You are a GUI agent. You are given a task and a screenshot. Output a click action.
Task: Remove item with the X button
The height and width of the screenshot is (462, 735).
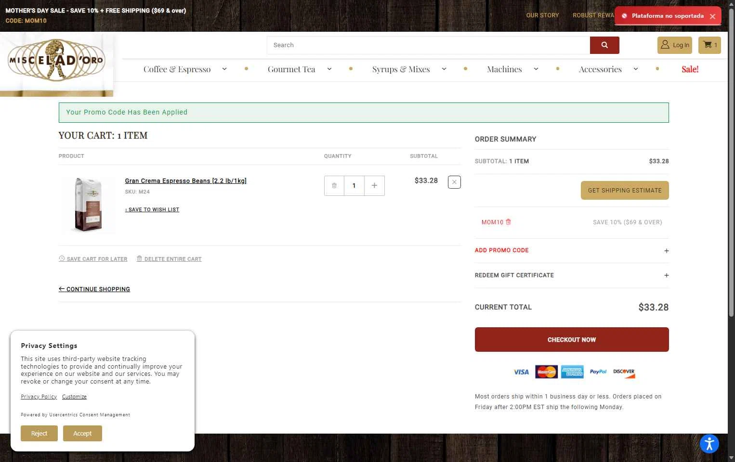454,182
